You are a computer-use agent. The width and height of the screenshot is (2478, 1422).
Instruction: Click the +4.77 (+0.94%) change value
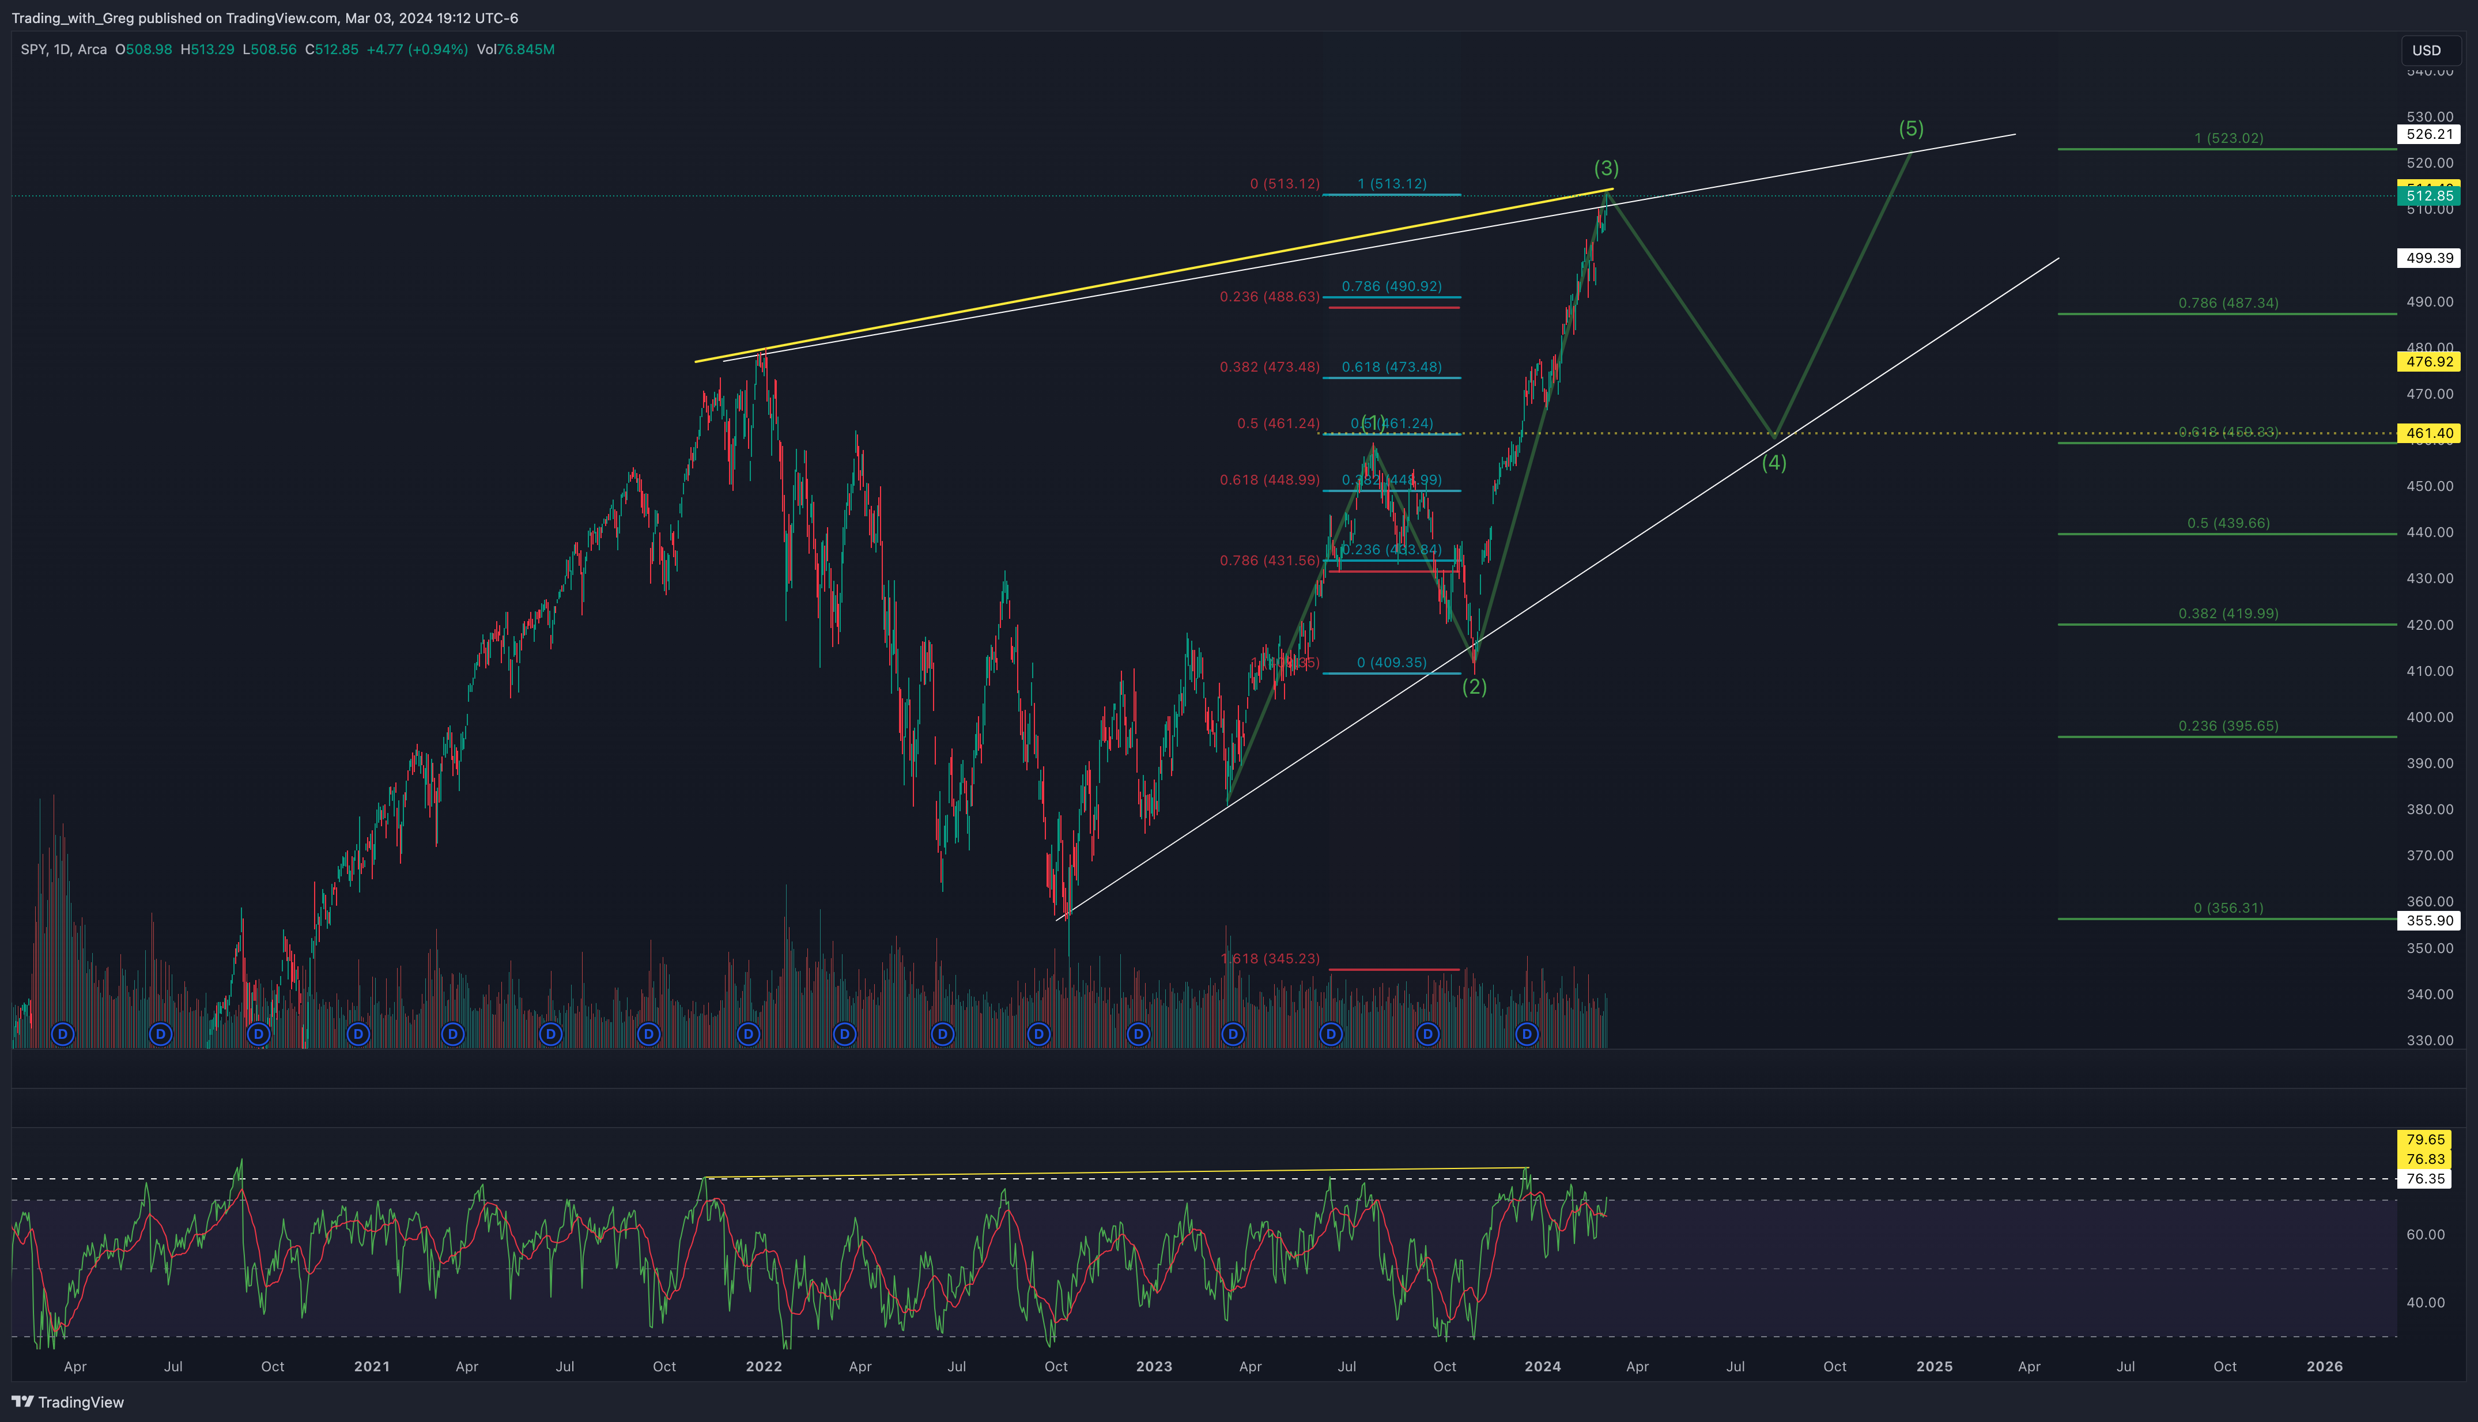pos(417,50)
